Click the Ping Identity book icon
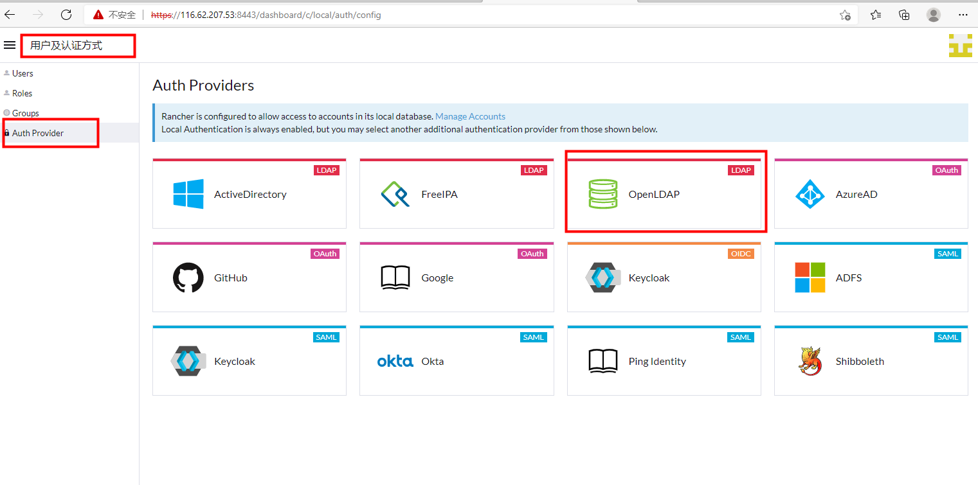The width and height of the screenshot is (978, 485). [x=602, y=361]
